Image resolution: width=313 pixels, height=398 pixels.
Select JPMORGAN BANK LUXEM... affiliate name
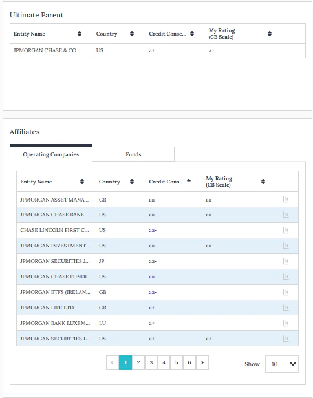tap(55, 323)
